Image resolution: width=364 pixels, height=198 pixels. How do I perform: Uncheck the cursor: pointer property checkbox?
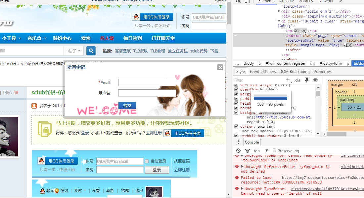point(236,126)
